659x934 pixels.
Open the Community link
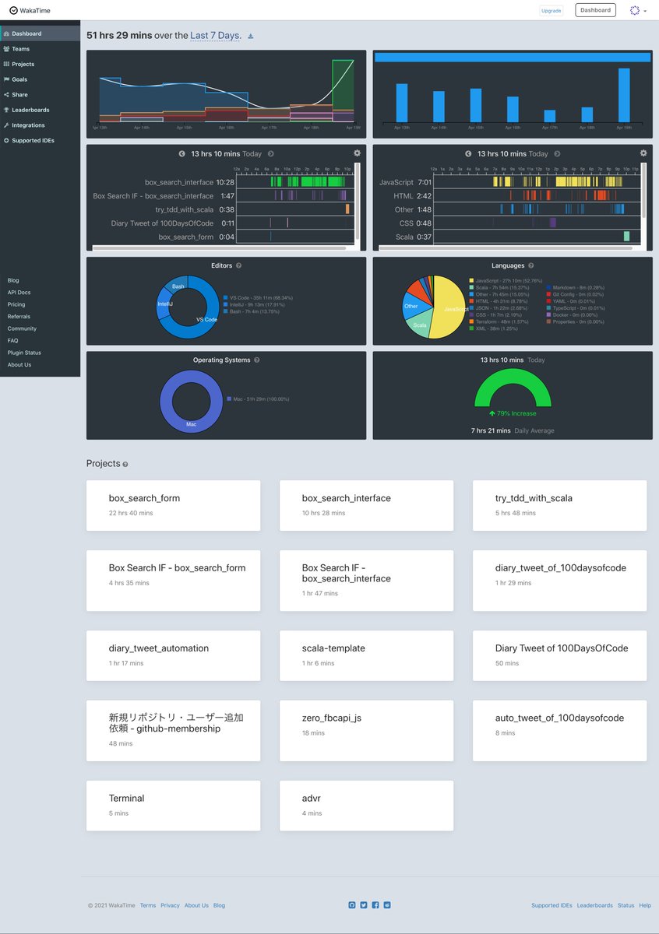coord(22,328)
